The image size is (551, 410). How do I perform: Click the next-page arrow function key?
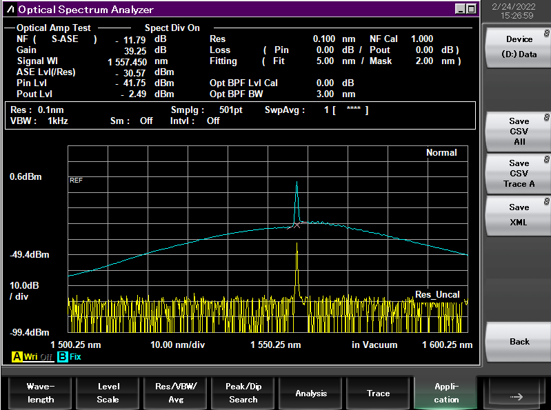516,396
